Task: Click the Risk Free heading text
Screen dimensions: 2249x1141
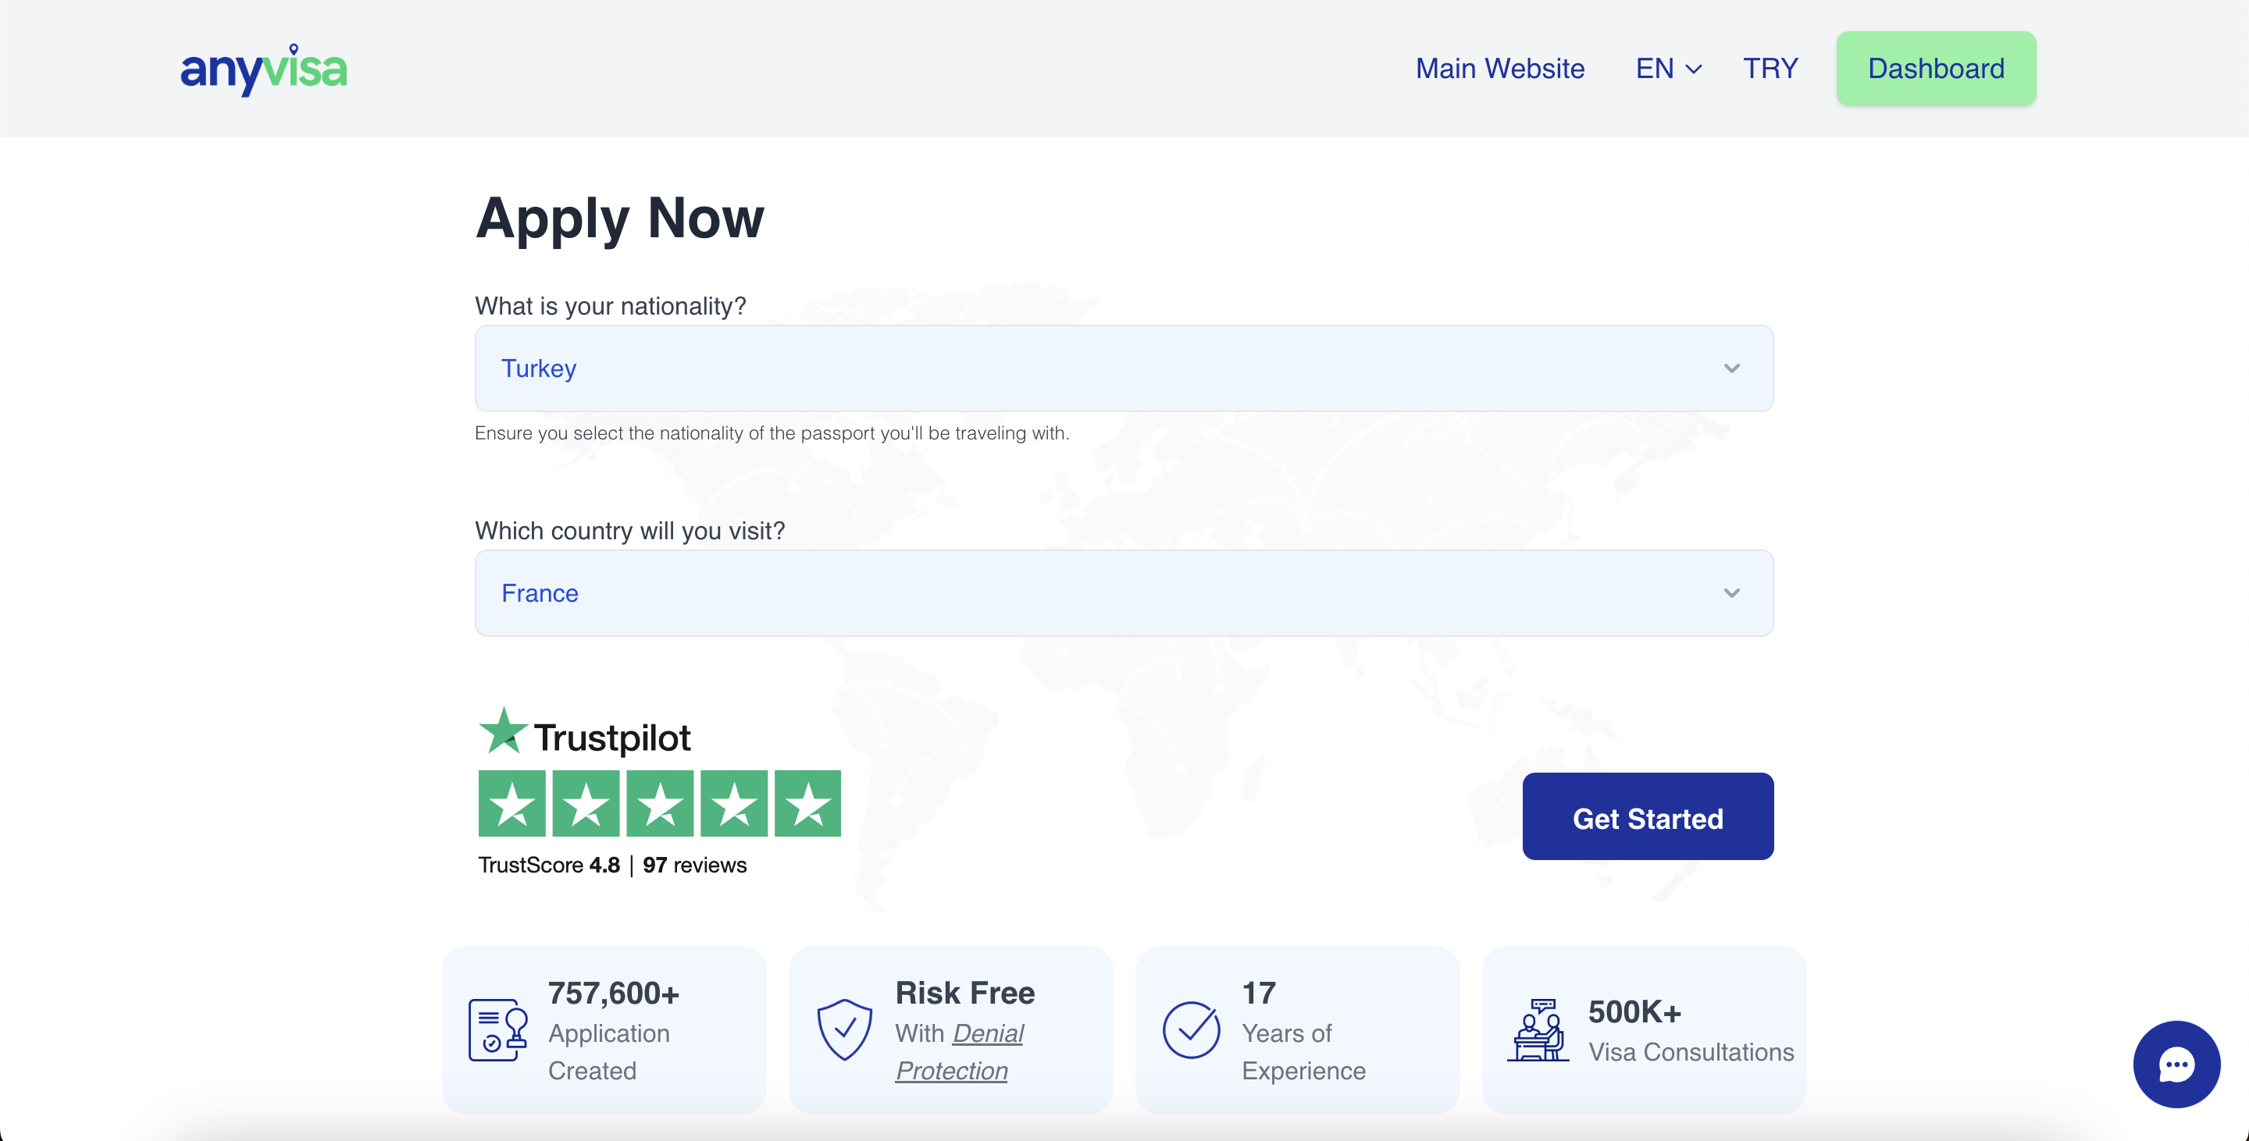Action: (x=964, y=993)
